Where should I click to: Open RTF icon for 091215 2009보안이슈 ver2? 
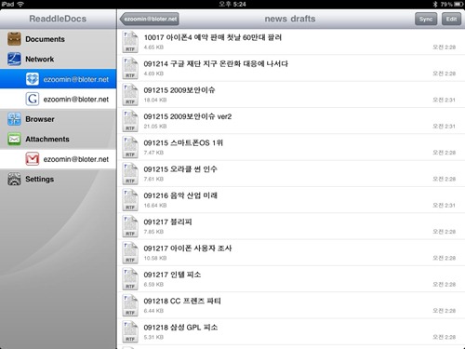pyautogui.click(x=130, y=121)
